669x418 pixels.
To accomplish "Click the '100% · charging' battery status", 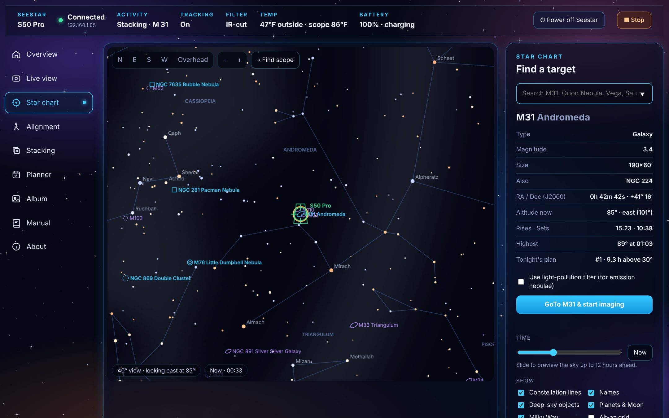I will (387, 24).
